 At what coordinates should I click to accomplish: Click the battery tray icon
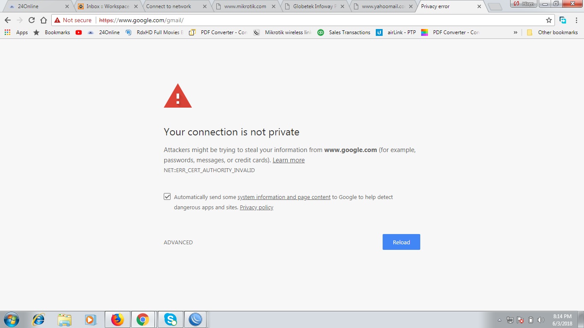click(x=531, y=320)
